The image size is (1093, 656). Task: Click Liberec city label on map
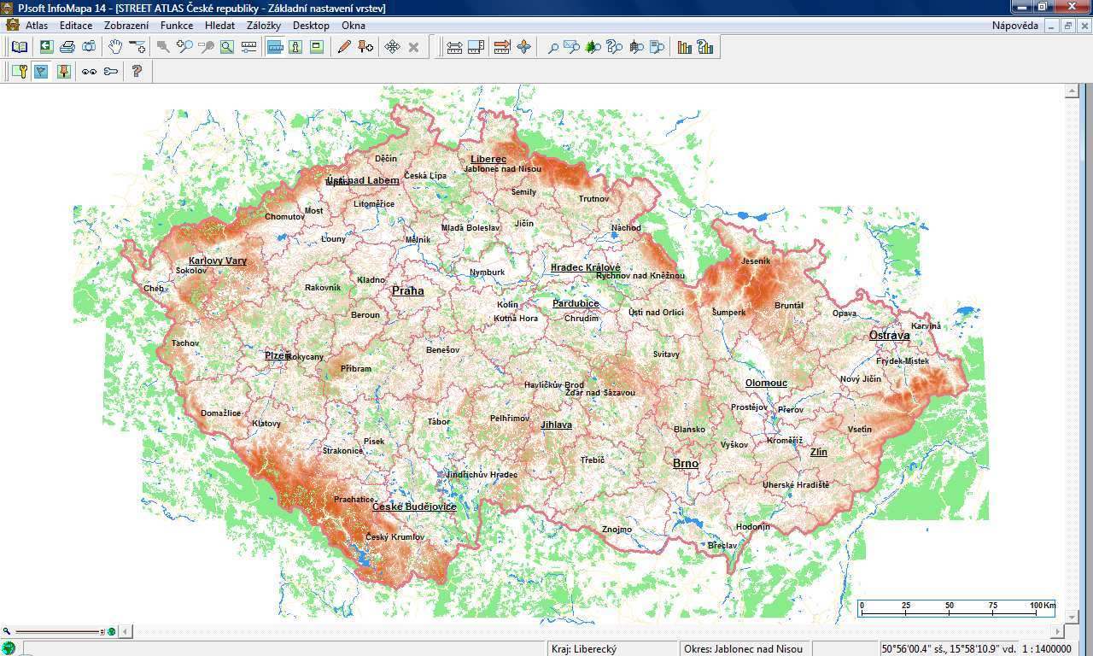pyautogui.click(x=488, y=159)
